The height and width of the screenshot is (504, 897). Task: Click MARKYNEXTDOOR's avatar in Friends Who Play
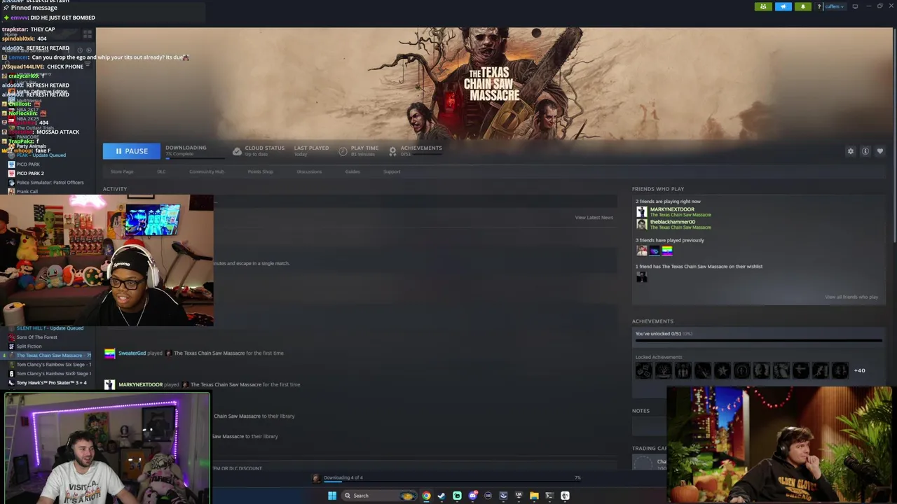coord(641,211)
